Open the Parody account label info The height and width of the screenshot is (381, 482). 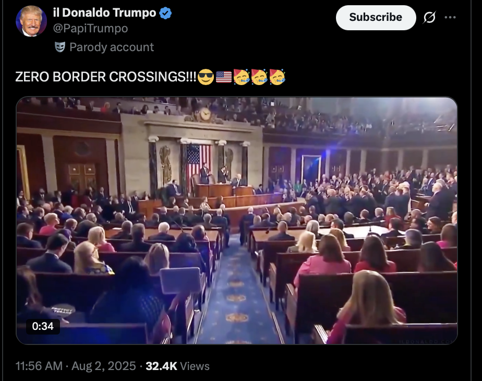112,47
